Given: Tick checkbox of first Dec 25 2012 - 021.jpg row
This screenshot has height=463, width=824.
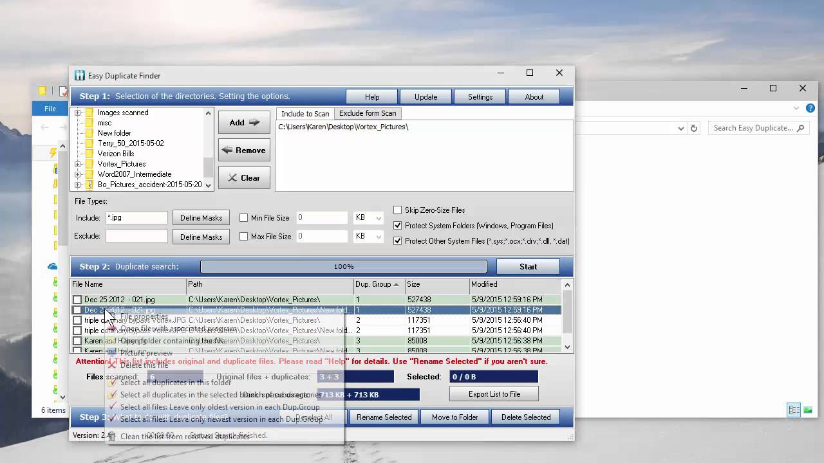Looking at the screenshot, I should click(77, 300).
